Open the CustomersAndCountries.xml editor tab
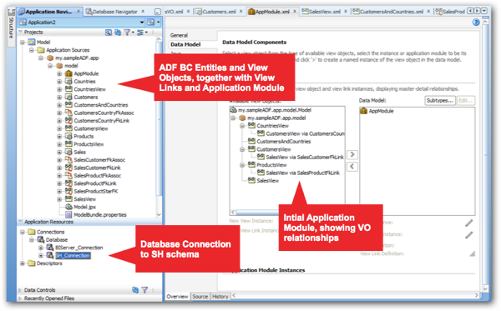The width and height of the screenshot is (501, 311). [391, 12]
